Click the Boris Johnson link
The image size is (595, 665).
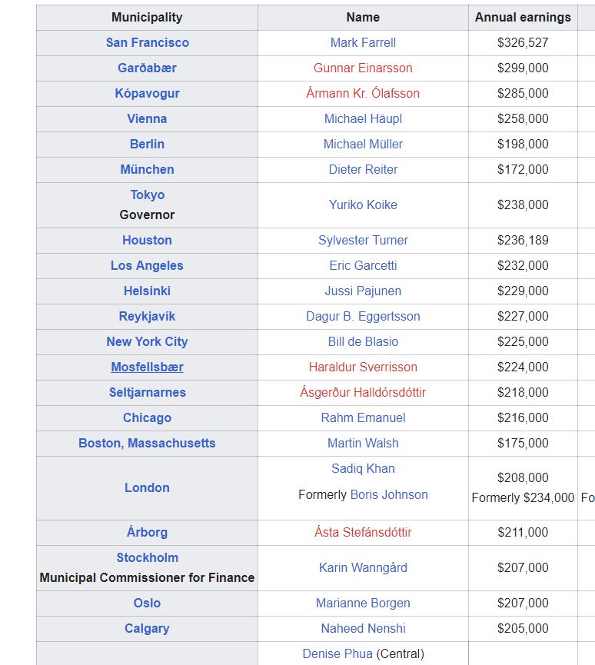389,494
